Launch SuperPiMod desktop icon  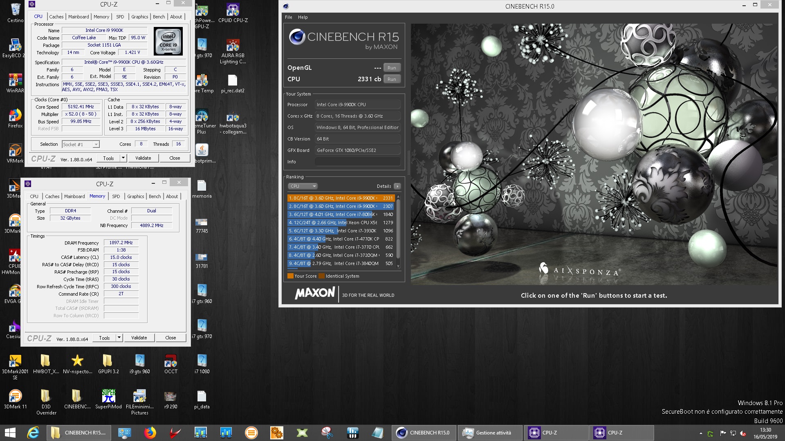[x=108, y=399]
